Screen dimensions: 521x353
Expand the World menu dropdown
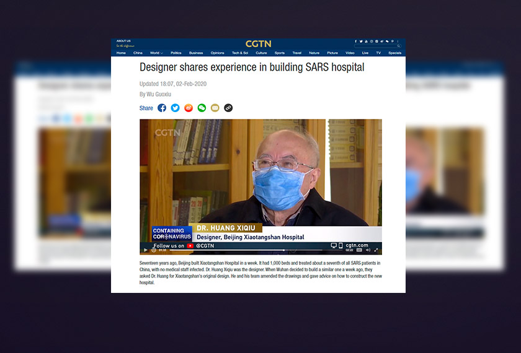pos(156,53)
